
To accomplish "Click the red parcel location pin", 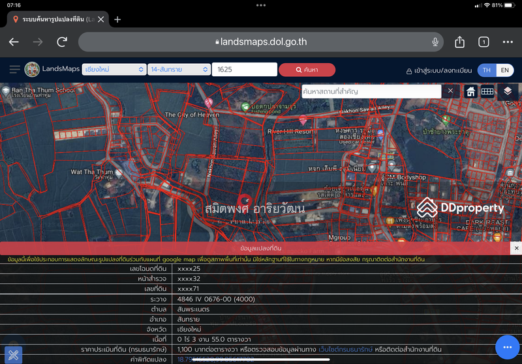I will click(245, 202).
